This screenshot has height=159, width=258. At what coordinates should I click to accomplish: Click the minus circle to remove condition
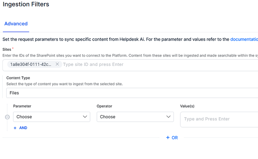point(7,117)
